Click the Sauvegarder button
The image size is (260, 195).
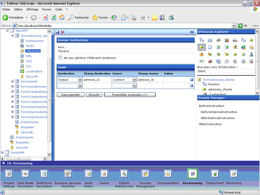click(70, 95)
